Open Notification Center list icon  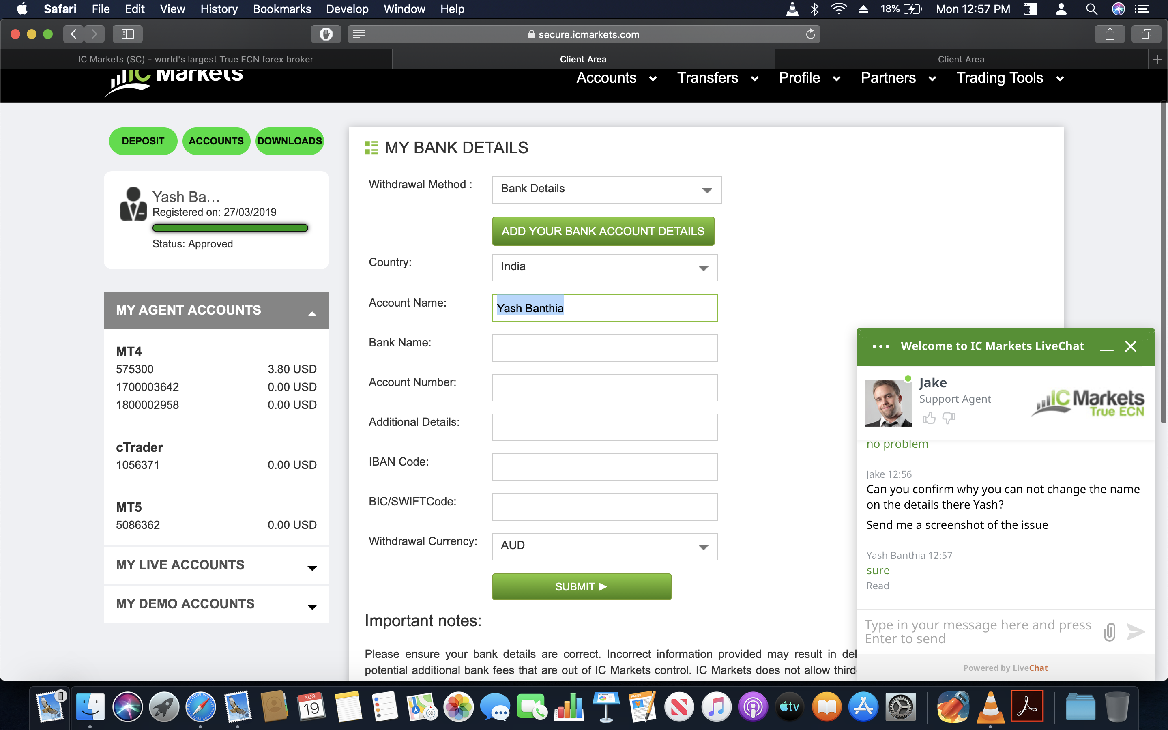pyautogui.click(x=1142, y=9)
